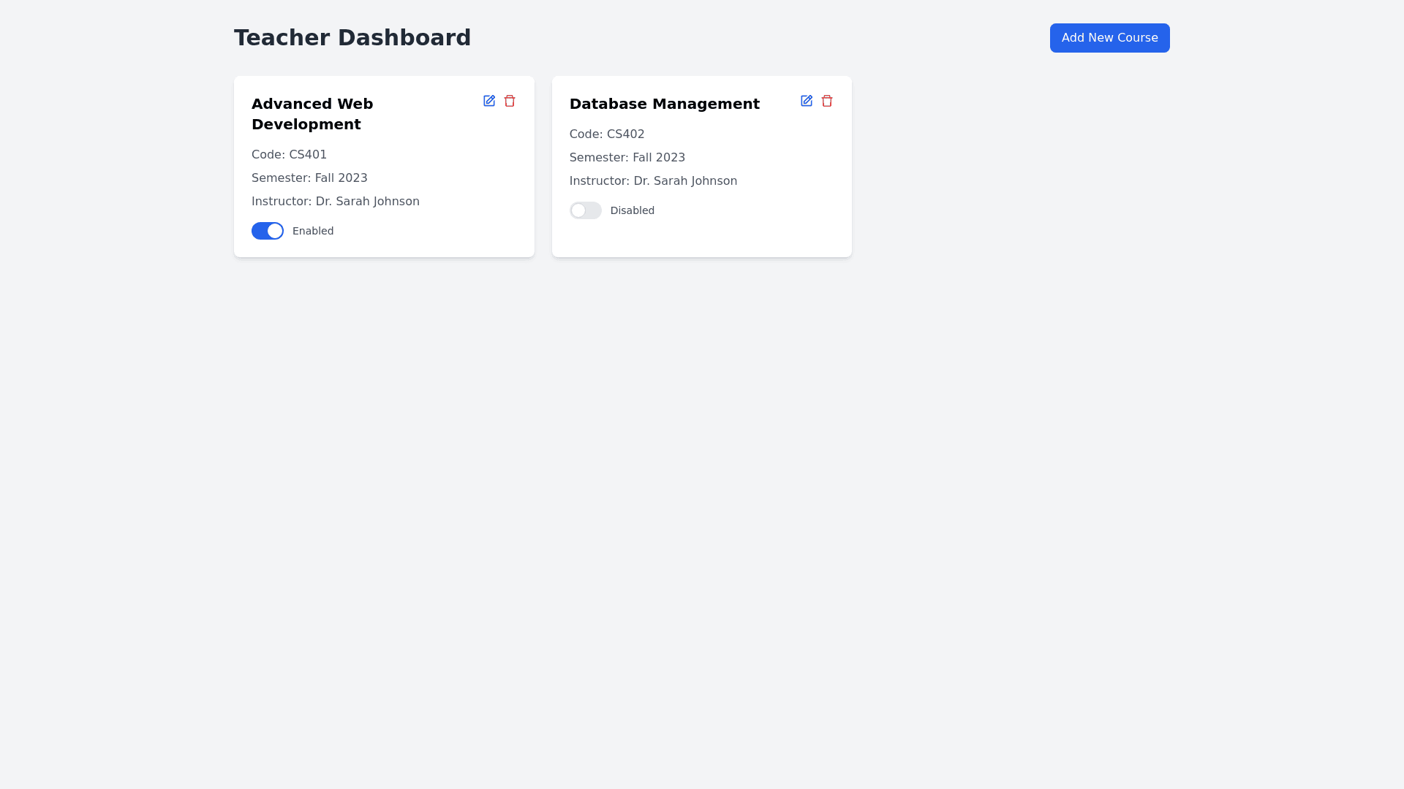
Task: Click blank space right of Enabled label
Action: pos(431,231)
